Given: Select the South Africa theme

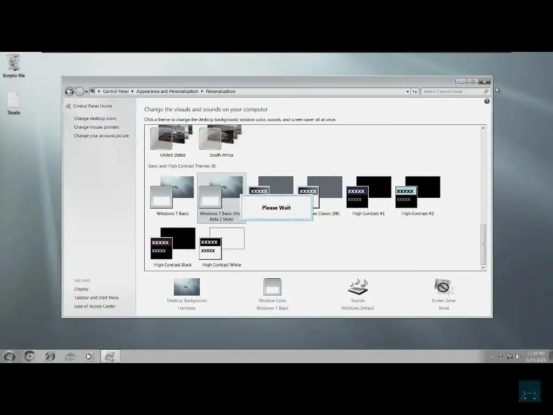Looking at the screenshot, I should [x=221, y=141].
